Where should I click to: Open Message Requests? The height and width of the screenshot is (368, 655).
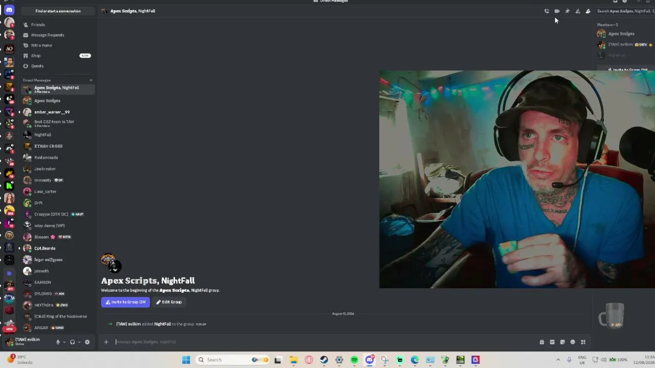[x=58, y=35]
